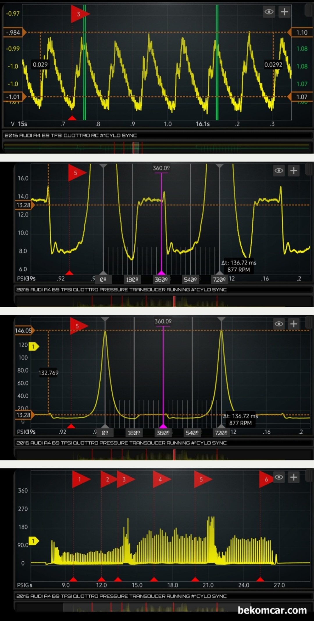
Task: Click the 0º marker in the 146.05 peak panel
Action: 105,433
